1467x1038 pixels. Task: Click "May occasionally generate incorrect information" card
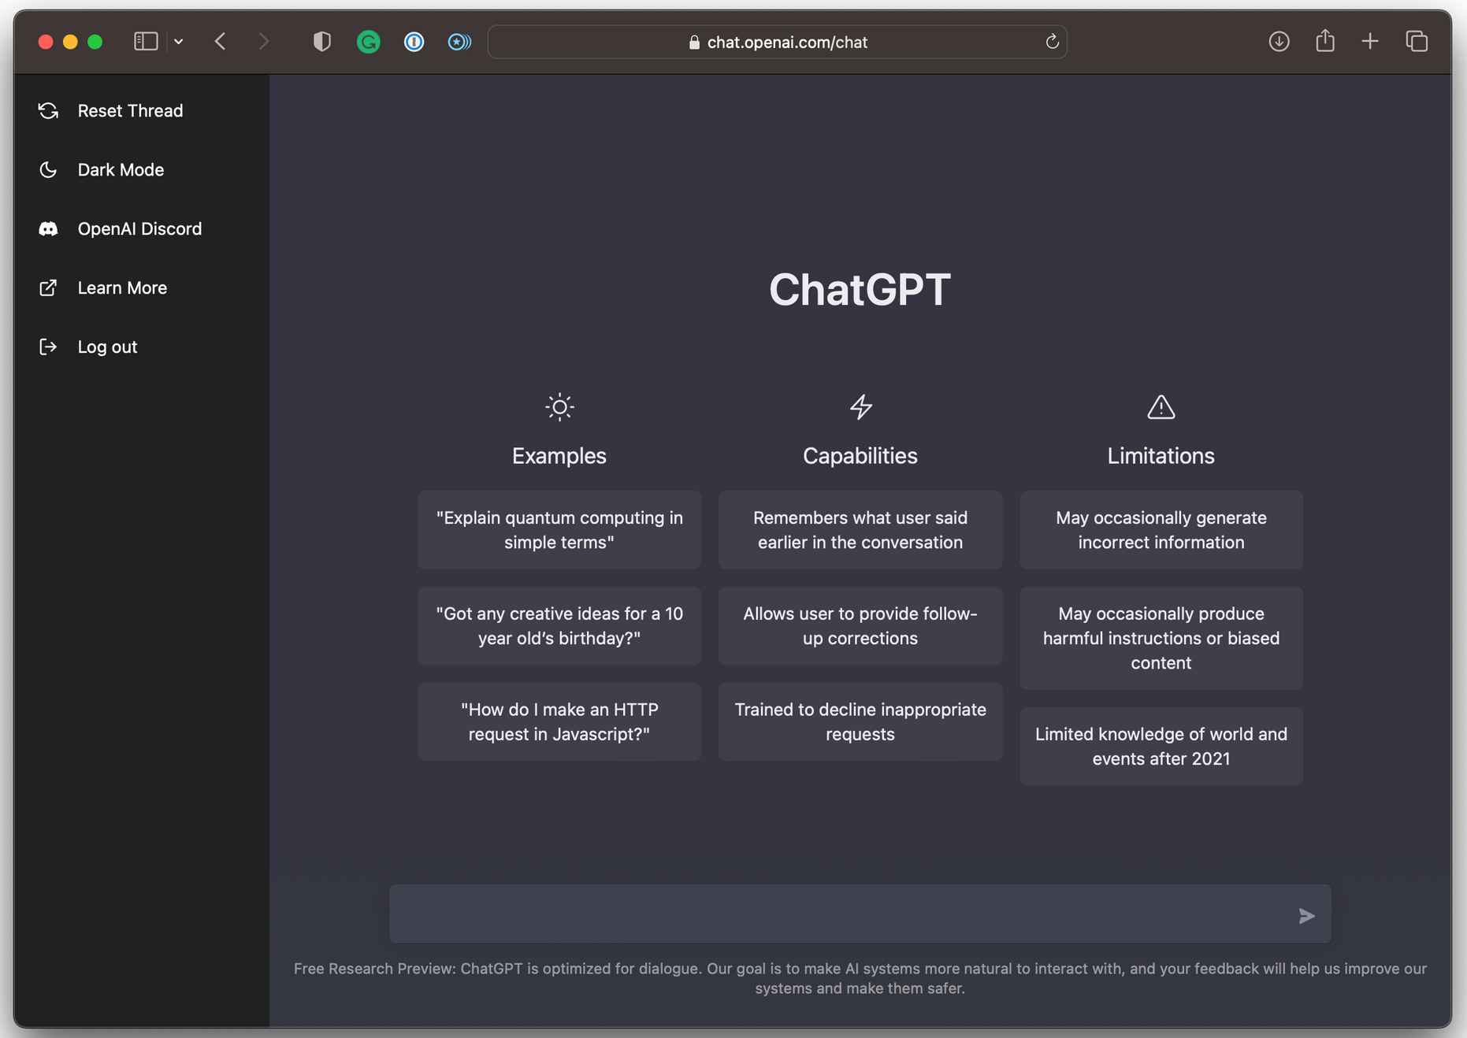[x=1161, y=530]
